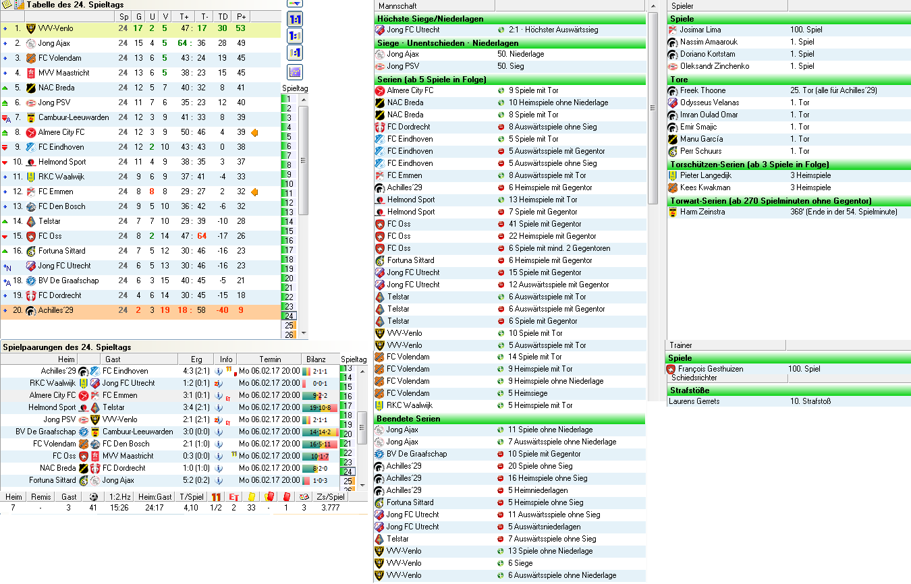Click the red 'ET' icon in the stats header
Screen dimensions: 911x584
pos(233,497)
